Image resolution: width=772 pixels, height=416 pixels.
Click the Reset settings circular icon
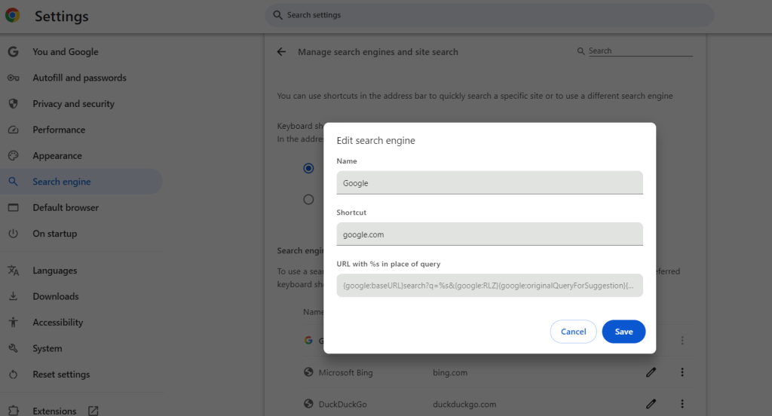pos(14,375)
